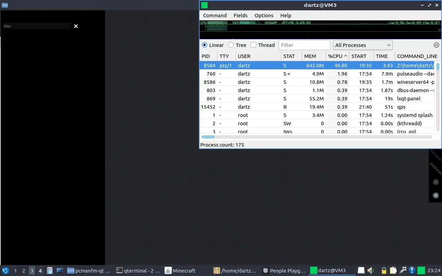Click the 49.80 CPU value

coord(341,66)
